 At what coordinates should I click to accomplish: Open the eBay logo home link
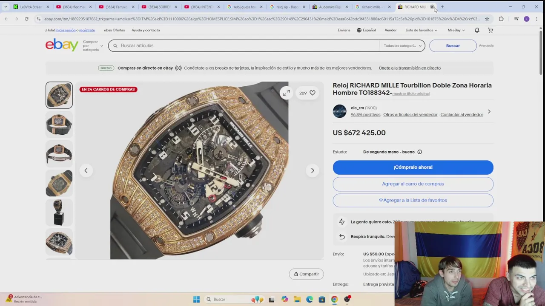[x=62, y=45]
